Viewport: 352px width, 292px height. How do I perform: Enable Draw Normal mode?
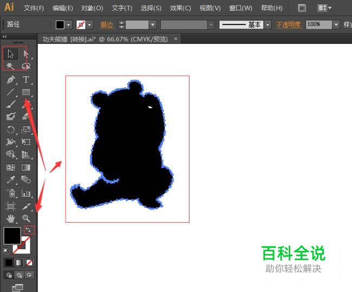pyautogui.click(x=9, y=275)
